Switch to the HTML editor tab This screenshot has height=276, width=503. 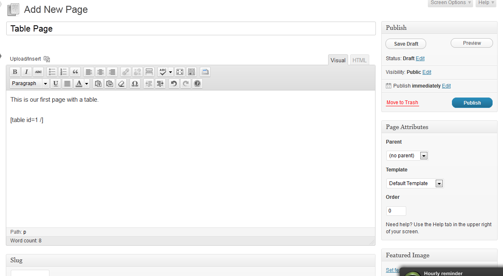359,60
